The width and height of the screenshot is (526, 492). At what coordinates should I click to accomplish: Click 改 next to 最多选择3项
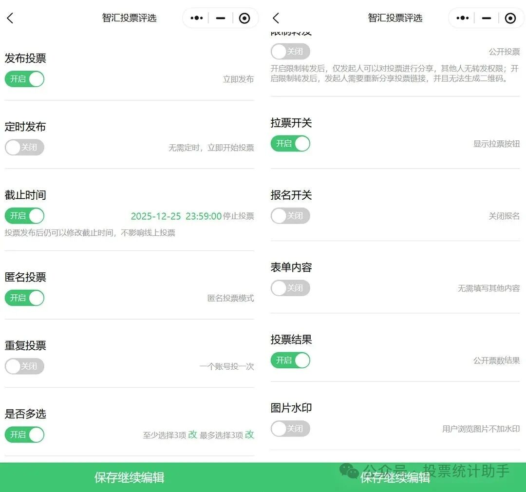(x=249, y=435)
